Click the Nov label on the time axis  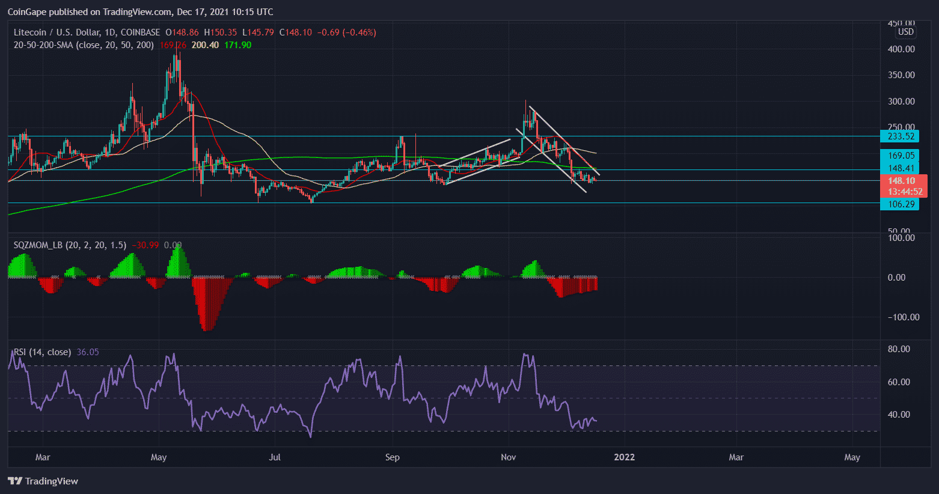click(509, 457)
